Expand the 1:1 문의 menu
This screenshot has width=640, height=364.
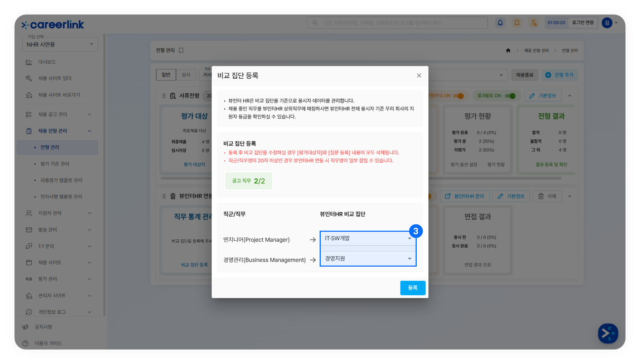[x=90, y=246]
